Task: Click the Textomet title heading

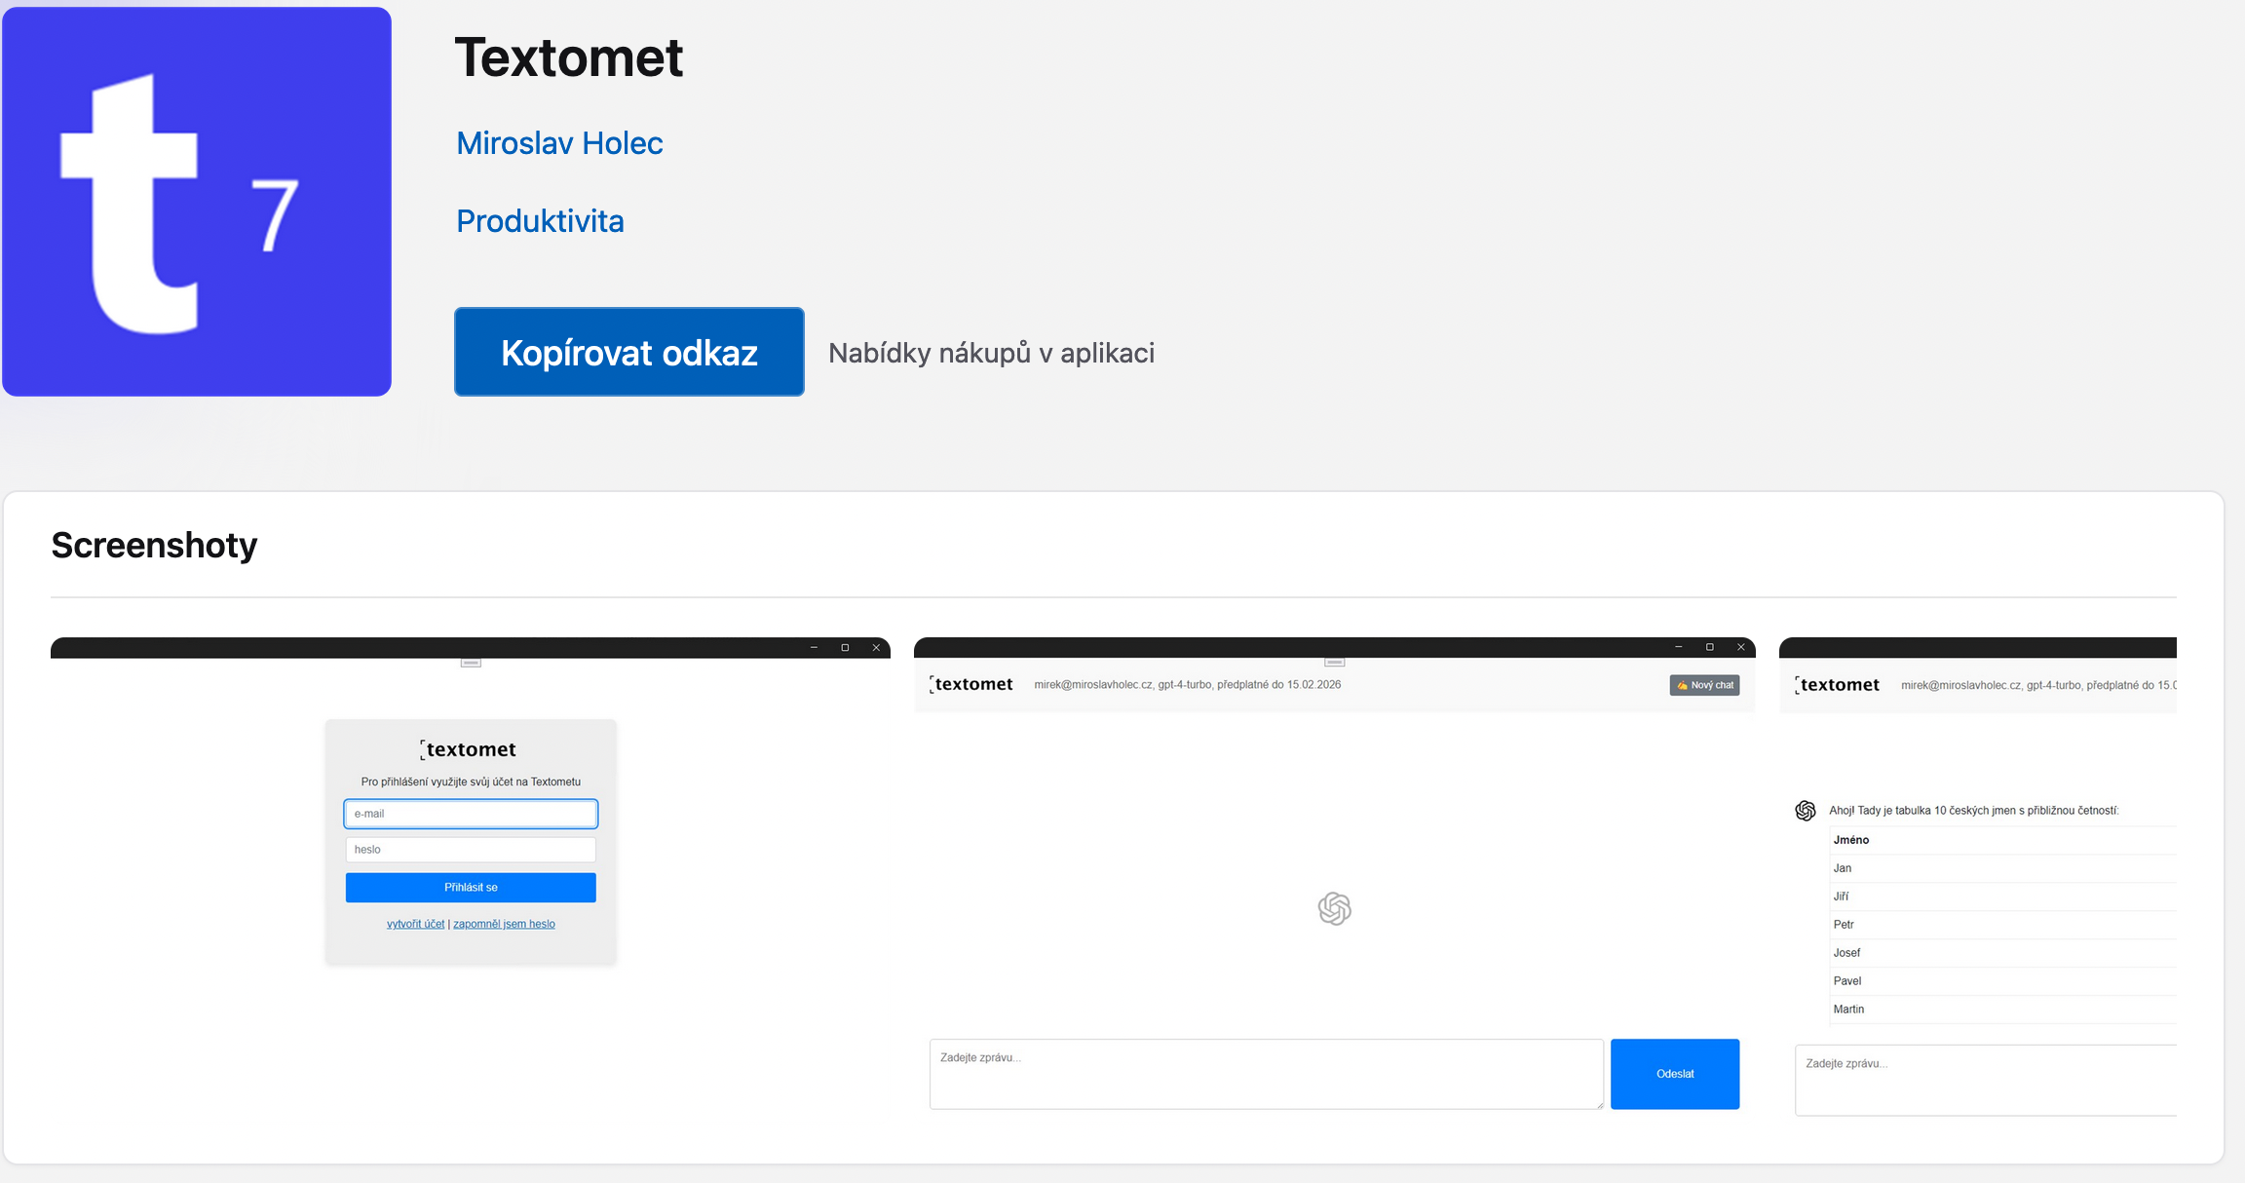Action: [569, 57]
